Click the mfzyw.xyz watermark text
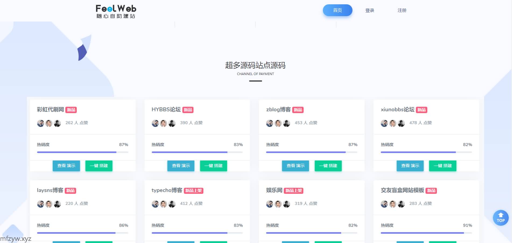The height and width of the screenshot is (243, 512). pos(16,239)
